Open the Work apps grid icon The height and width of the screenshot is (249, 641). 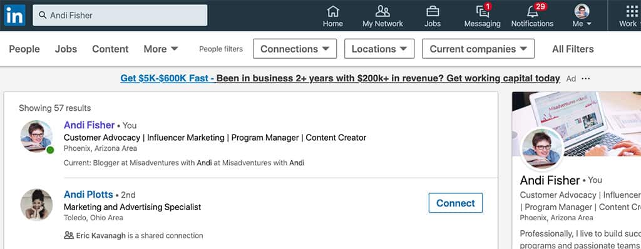[632, 11]
